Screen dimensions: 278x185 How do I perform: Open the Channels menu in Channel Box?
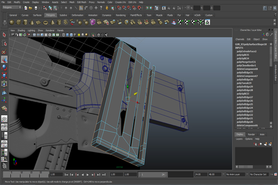tap(240, 39)
